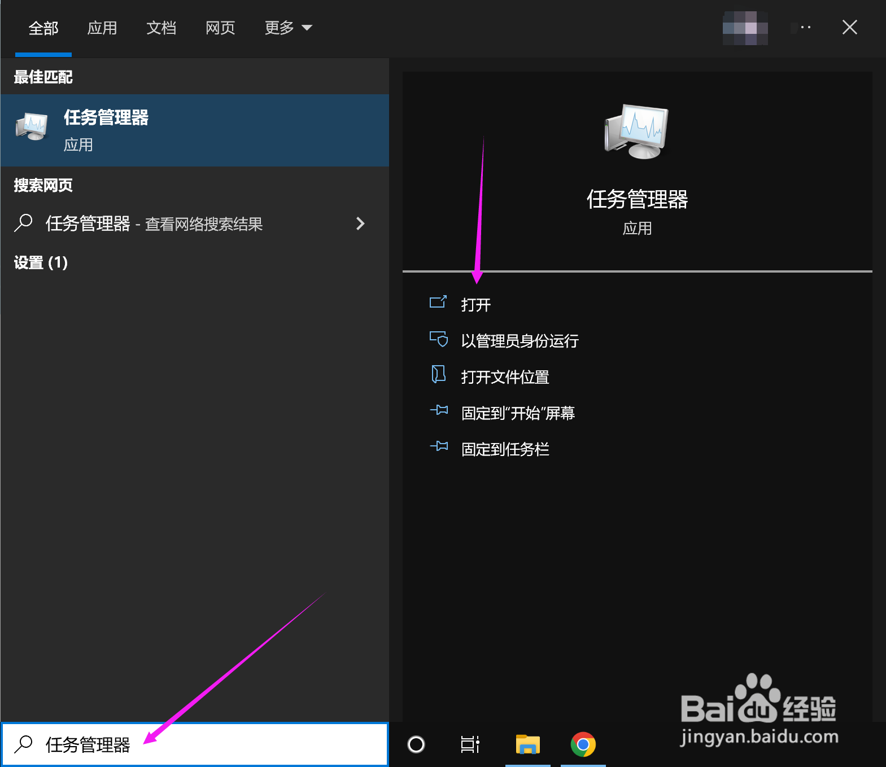Open the Task Manager best match result
This screenshot has width=886, height=767.
pyautogui.click(x=195, y=130)
